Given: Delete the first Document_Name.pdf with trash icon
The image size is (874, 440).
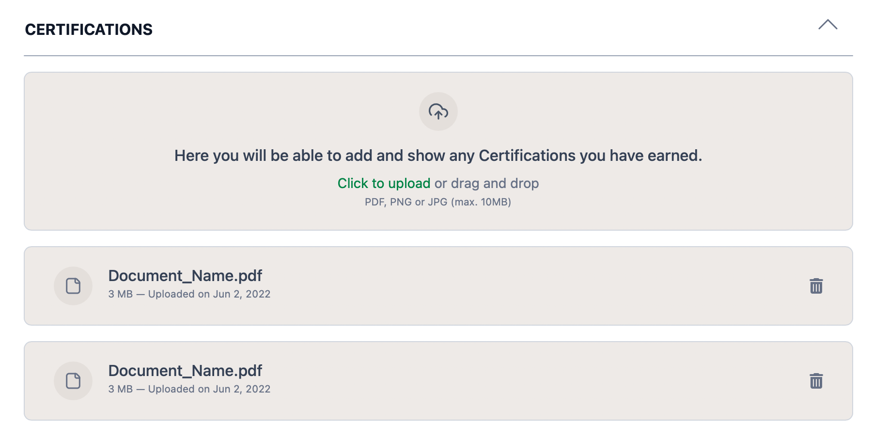Looking at the screenshot, I should pos(816,286).
